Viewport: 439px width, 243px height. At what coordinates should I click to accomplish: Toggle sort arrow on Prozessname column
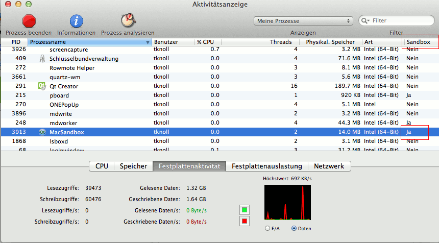[148, 42]
